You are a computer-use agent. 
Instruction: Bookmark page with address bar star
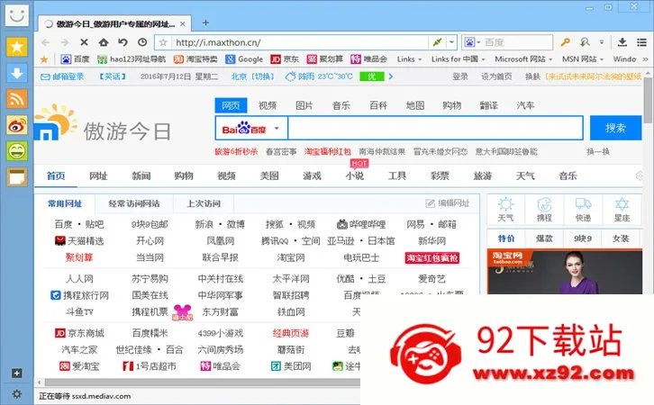(x=163, y=42)
